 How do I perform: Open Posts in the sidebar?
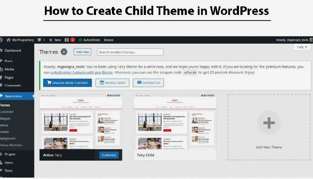[x=8, y=61]
